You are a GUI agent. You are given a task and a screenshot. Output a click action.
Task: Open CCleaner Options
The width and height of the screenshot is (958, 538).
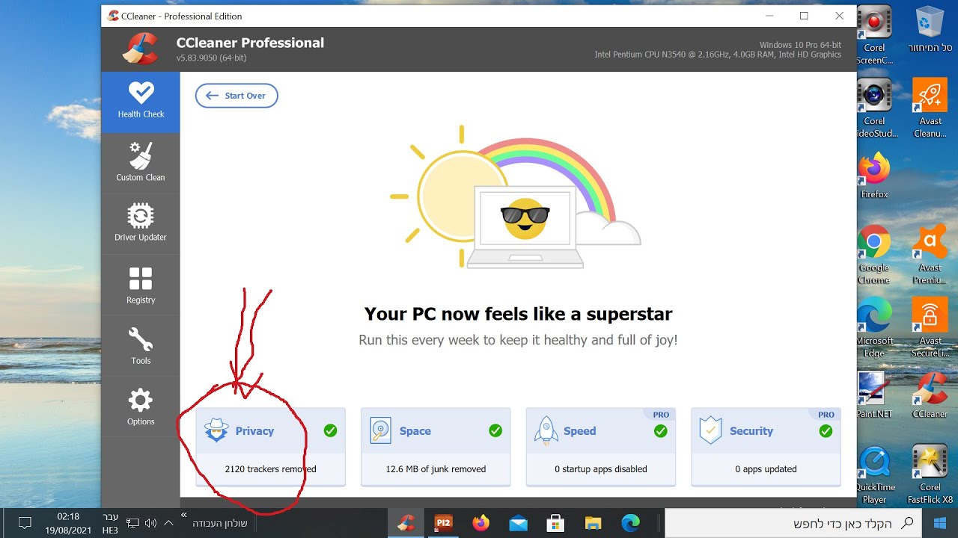point(141,406)
